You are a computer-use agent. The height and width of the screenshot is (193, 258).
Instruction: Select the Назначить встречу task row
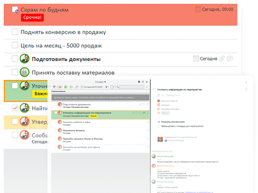coord(100,132)
